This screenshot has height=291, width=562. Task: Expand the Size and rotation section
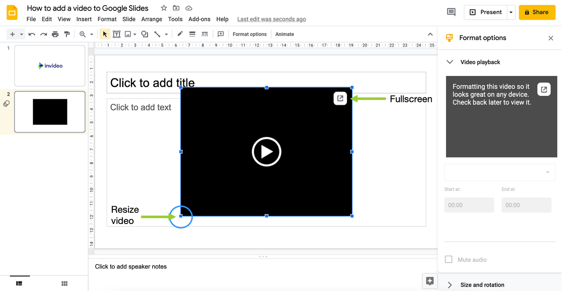450,285
